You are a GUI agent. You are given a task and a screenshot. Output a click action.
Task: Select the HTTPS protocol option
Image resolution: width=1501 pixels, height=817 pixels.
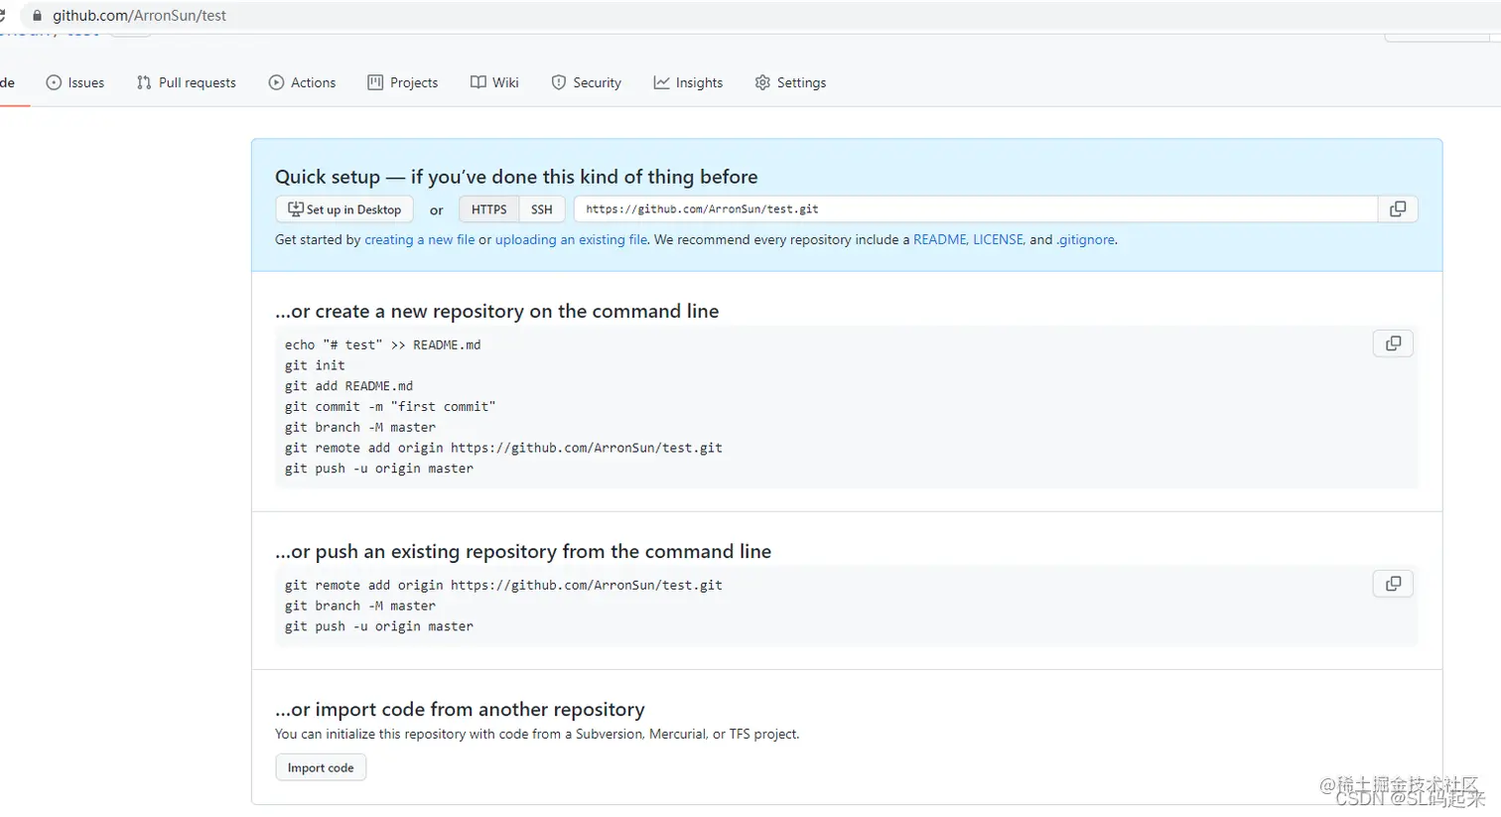(488, 209)
